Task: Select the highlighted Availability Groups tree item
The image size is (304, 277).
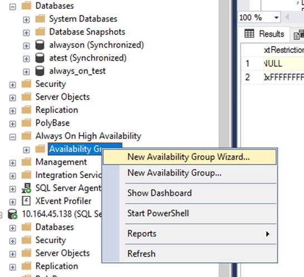Action: coord(75,149)
